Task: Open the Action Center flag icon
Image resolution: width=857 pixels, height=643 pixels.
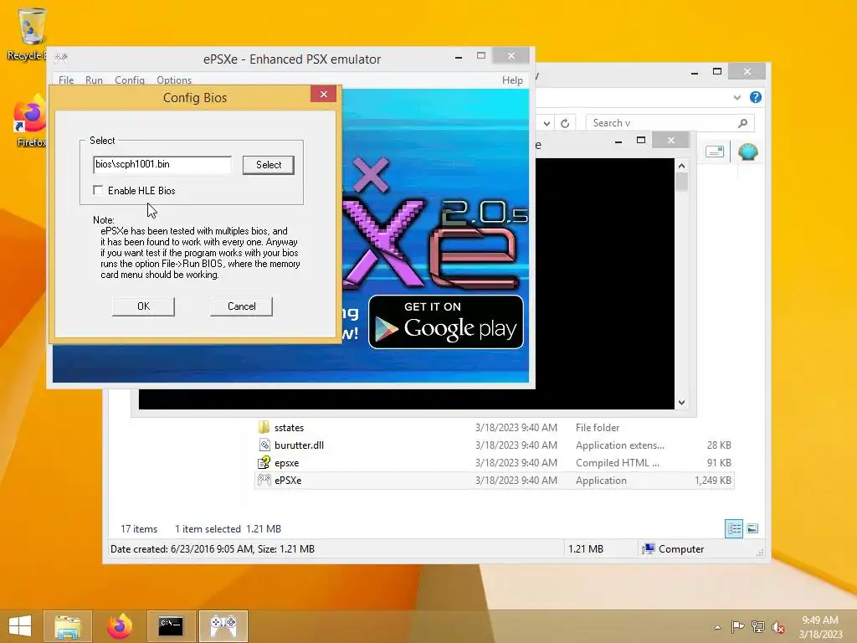Action: click(737, 626)
